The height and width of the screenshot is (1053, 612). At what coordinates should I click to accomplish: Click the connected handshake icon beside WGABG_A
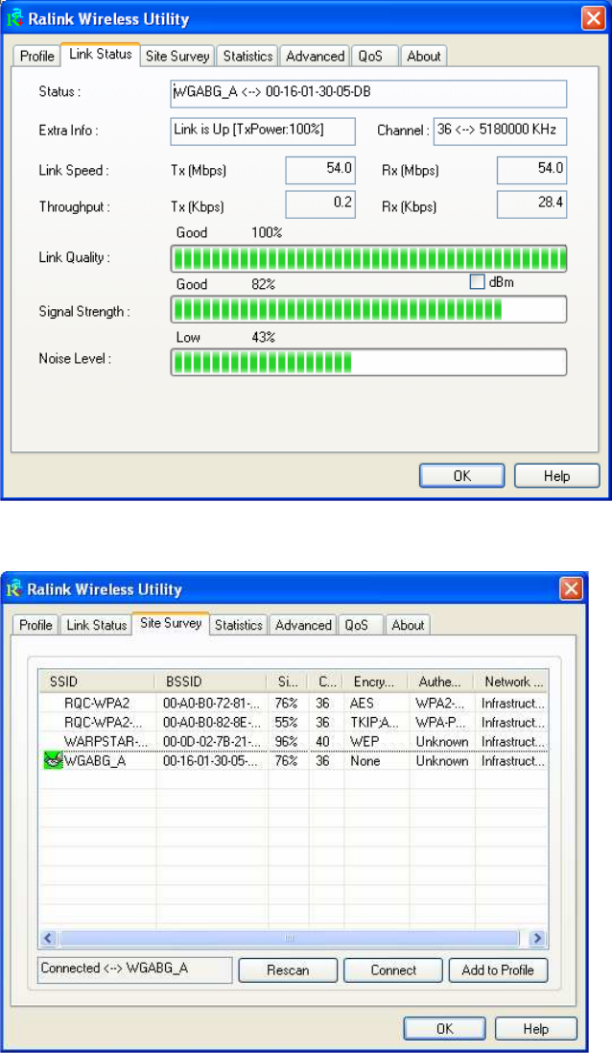(x=53, y=761)
